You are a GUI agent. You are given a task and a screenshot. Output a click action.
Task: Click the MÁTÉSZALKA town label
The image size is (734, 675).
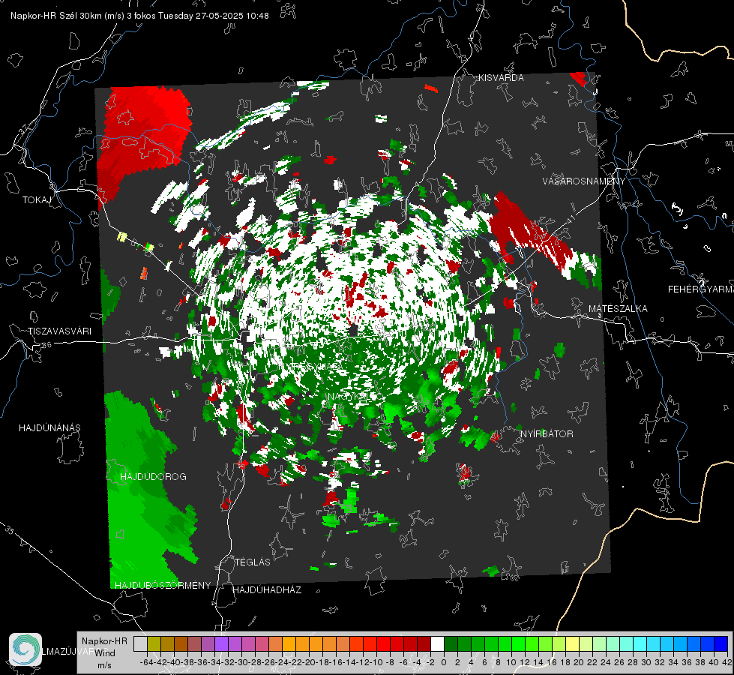(x=618, y=309)
